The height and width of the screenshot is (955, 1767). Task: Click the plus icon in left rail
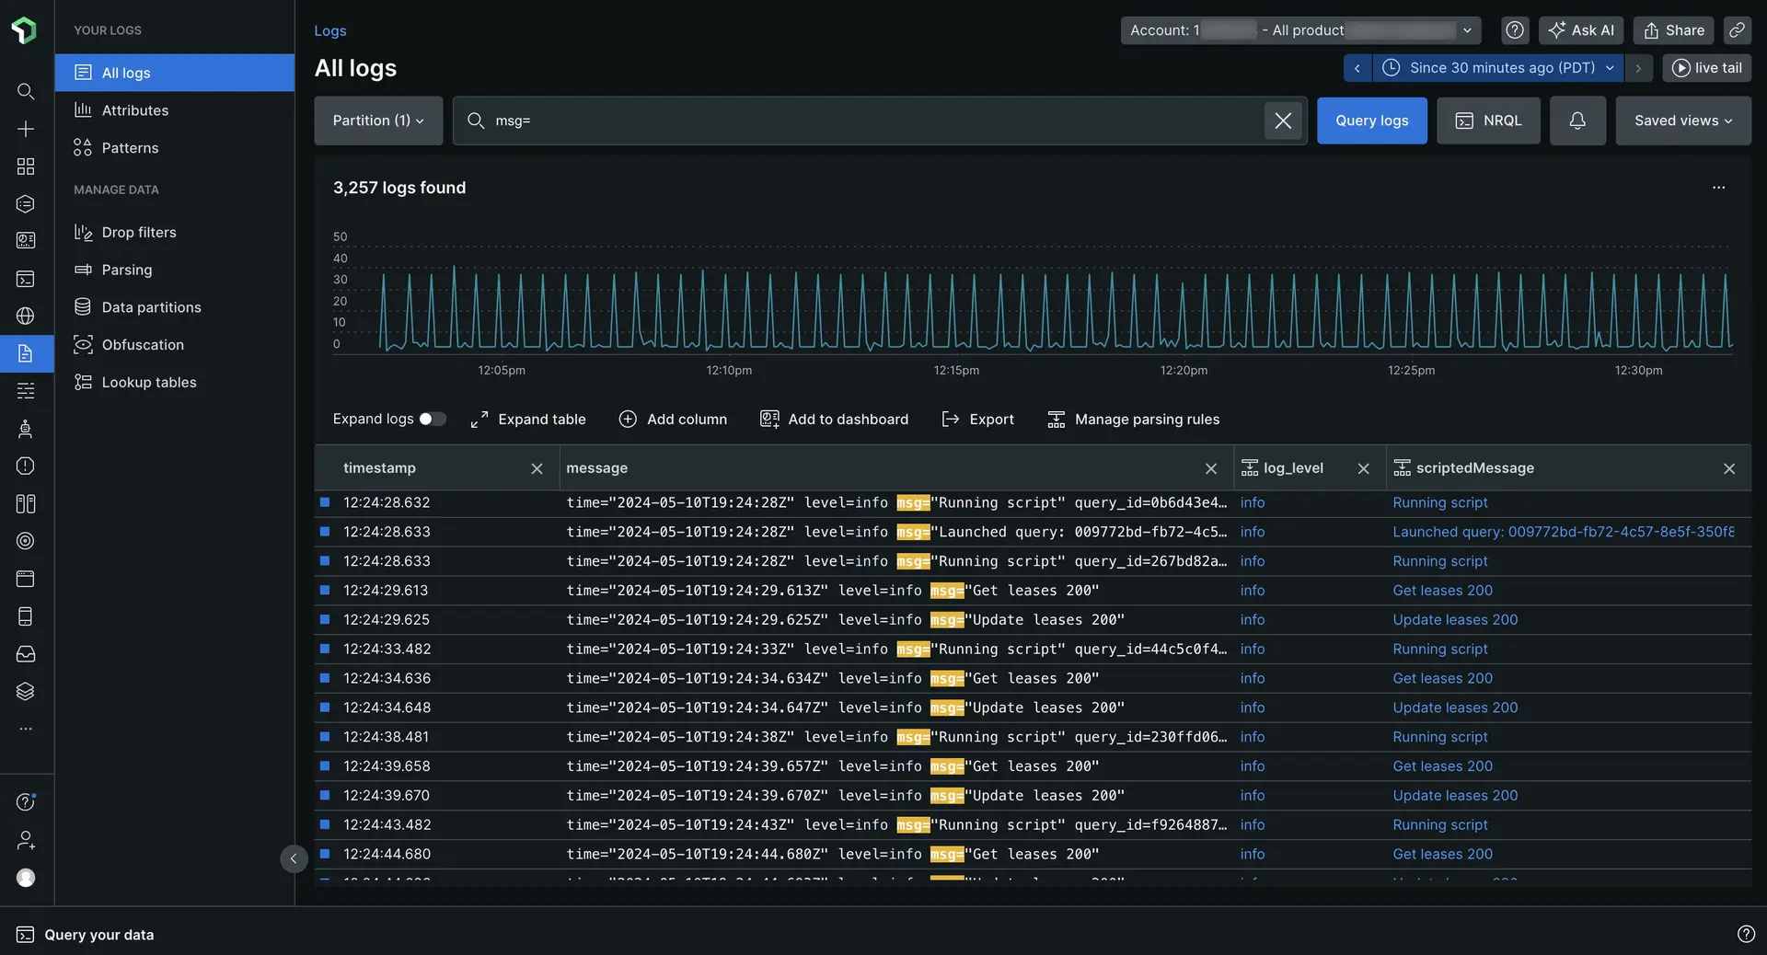(x=26, y=129)
